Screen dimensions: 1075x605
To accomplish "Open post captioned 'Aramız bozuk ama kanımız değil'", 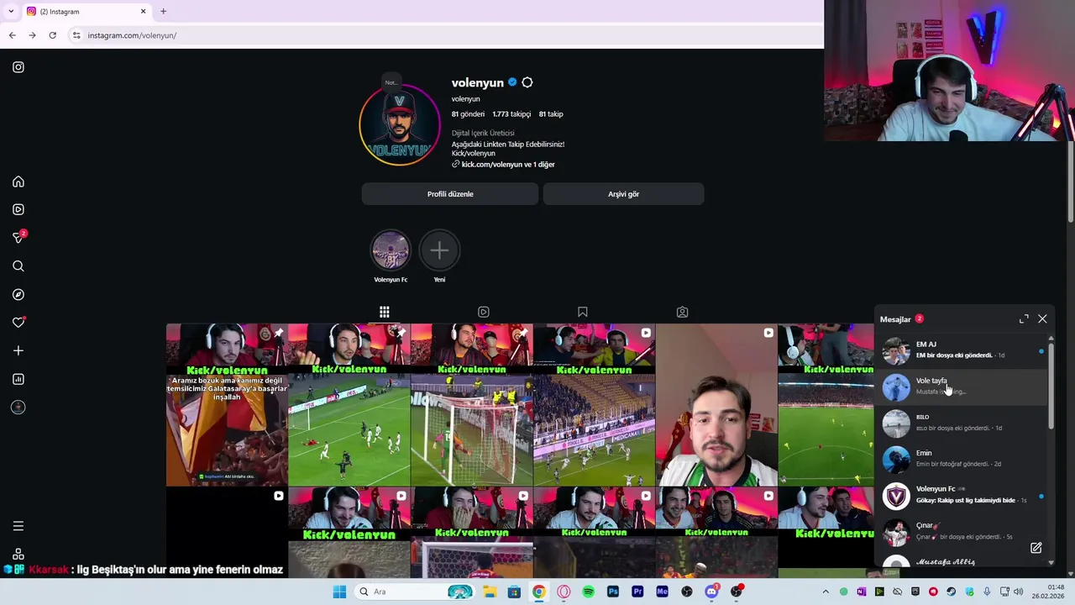I will 227,405.
